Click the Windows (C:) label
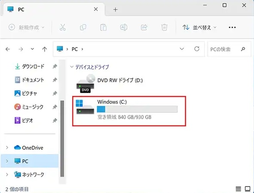This screenshot has height=193, width=254. tap(112, 102)
